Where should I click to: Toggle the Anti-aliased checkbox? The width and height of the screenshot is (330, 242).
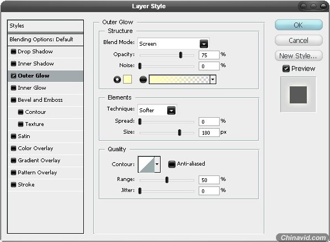pos(172,164)
